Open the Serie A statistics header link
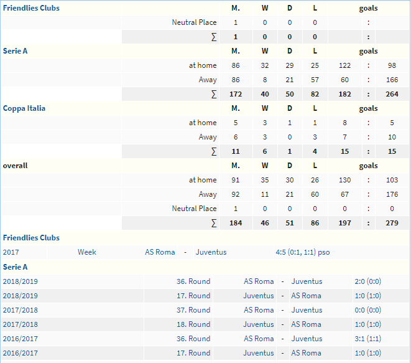Image resolution: width=411 pixels, height=363 pixels. [15, 51]
